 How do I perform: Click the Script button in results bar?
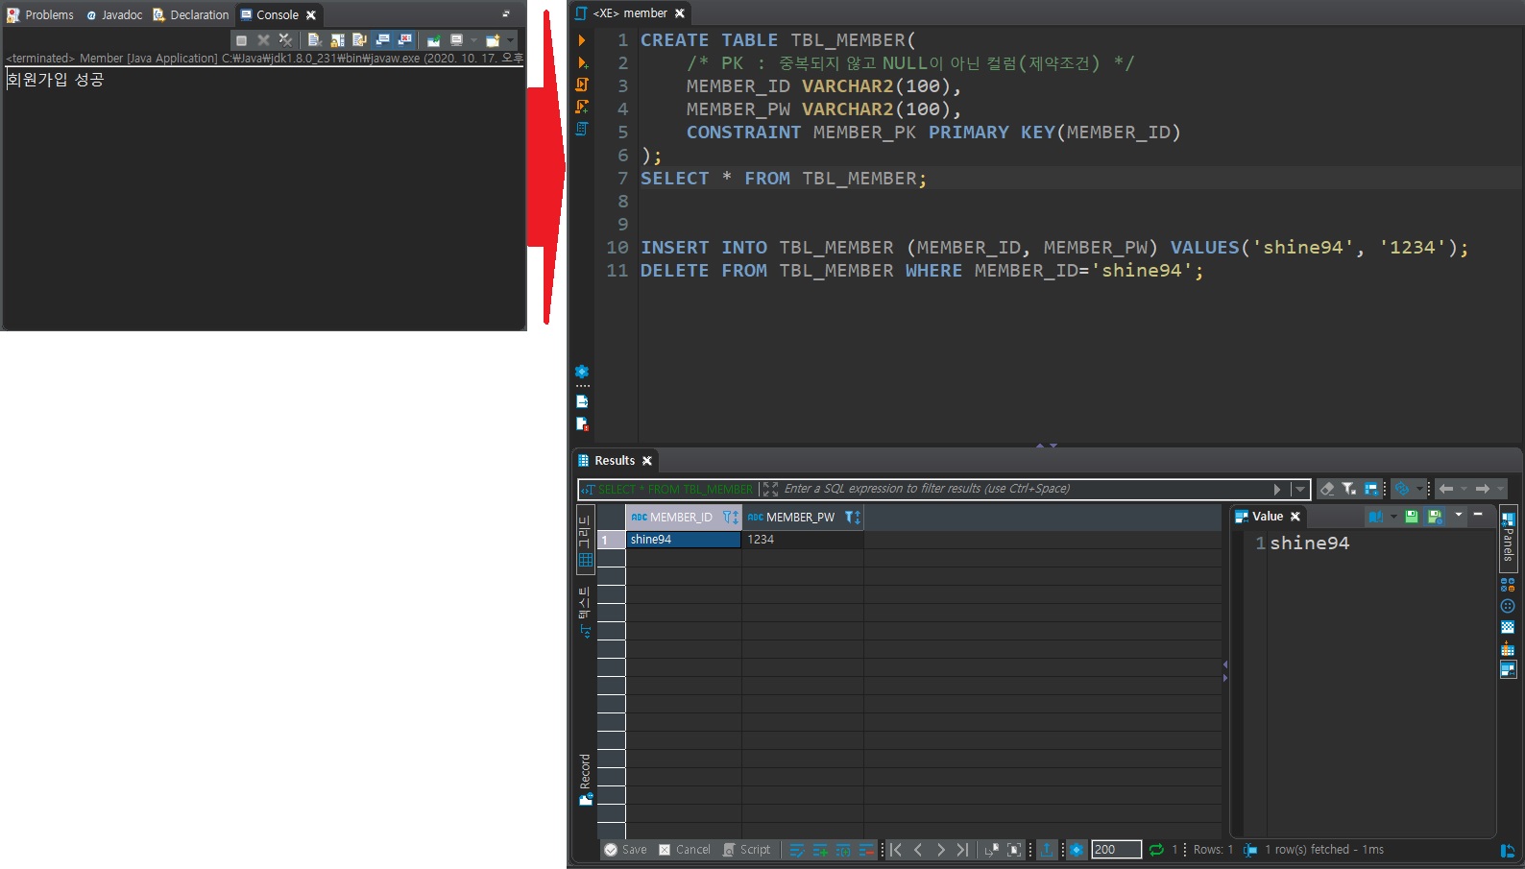[747, 850]
